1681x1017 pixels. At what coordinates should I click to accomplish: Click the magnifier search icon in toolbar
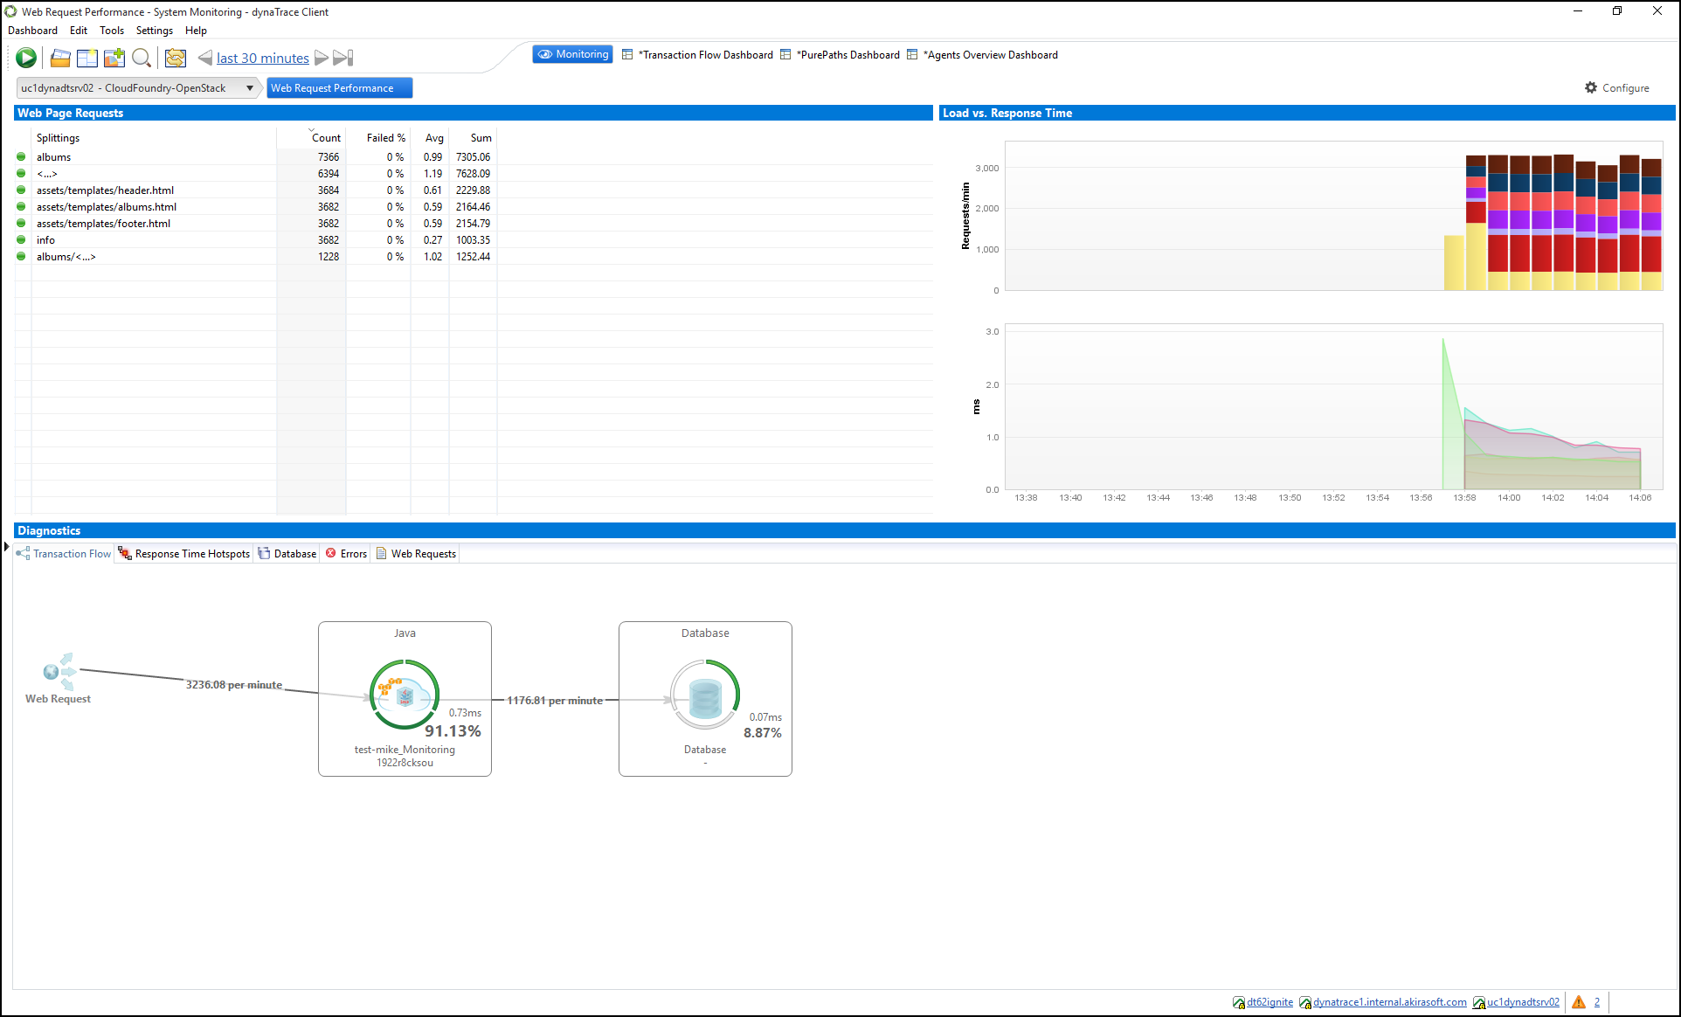pyautogui.click(x=142, y=58)
